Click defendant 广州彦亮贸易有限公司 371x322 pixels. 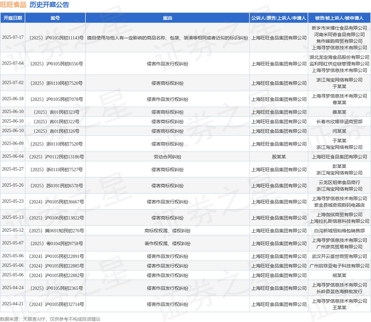[x=339, y=247]
